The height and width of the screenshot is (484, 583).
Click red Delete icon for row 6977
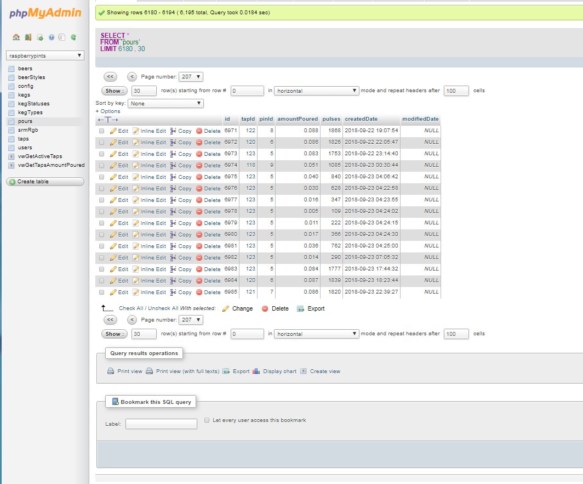coord(199,200)
